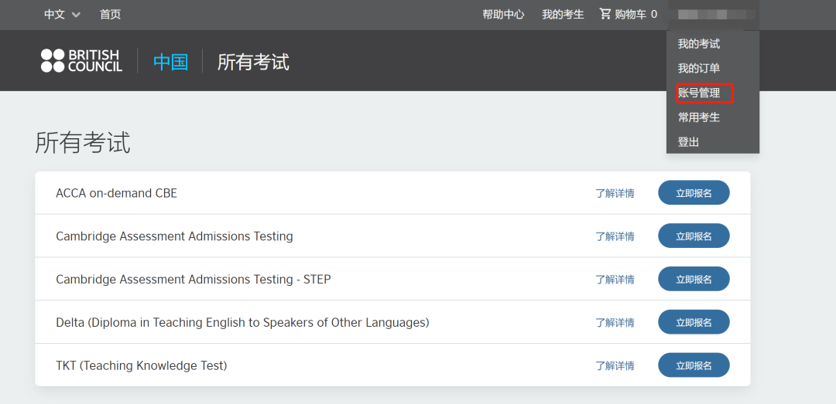Register for Cambridge Admissions Testing - STEP
Screen dimensions: 836x404
(x=694, y=279)
